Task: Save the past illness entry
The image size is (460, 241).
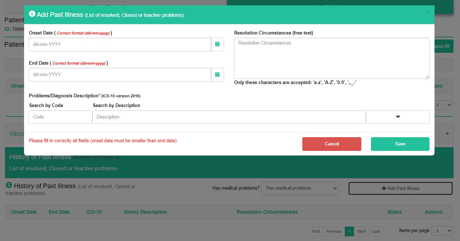Action: click(x=400, y=144)
